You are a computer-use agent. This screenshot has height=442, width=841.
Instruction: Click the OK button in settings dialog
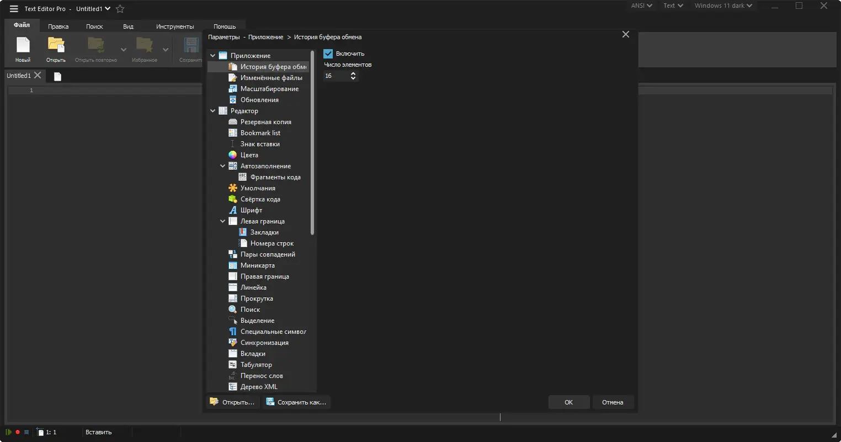click(x=569, y=402)
